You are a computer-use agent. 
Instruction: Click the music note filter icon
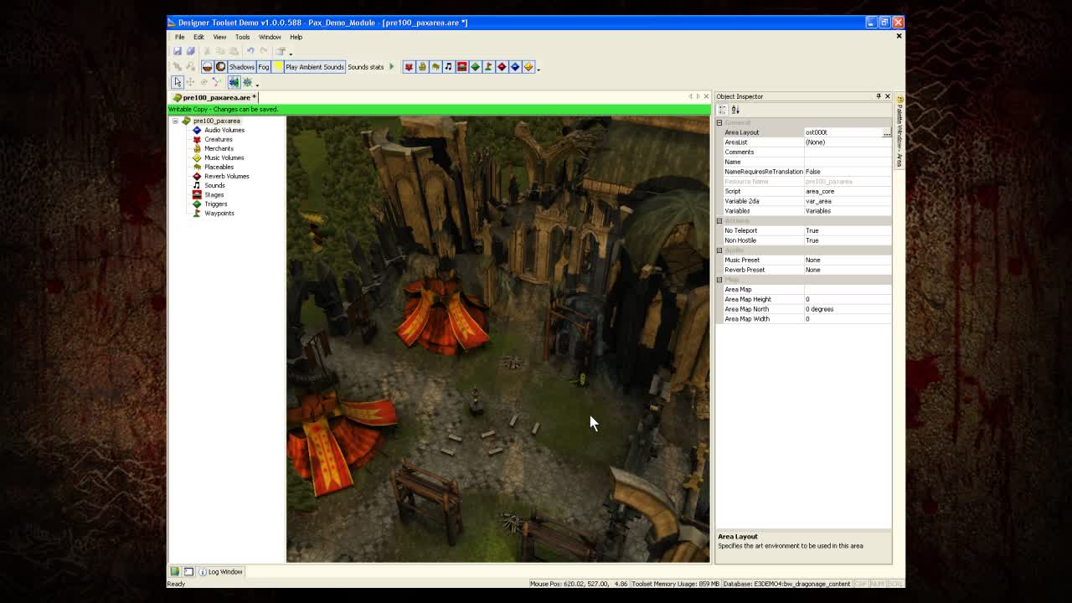(449, 67)
